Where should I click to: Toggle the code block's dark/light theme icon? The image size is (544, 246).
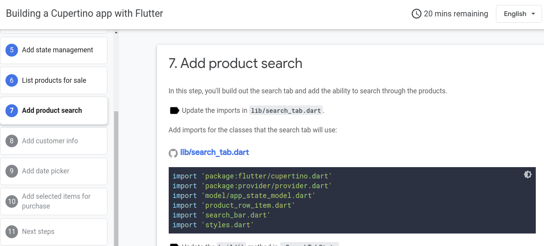[528, 174]
